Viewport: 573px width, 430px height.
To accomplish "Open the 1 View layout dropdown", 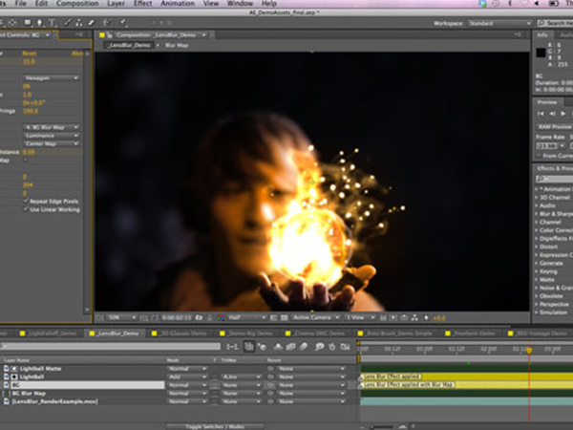I will click(x=360, y=318).
